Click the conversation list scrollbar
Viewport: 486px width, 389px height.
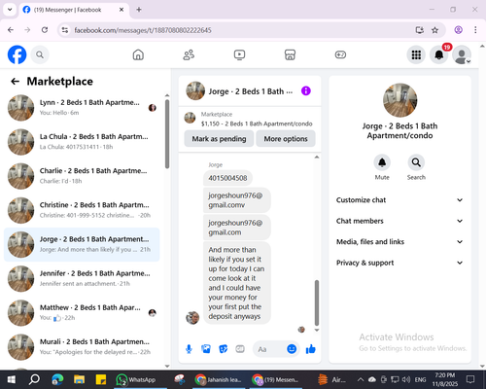coord(167,134)
